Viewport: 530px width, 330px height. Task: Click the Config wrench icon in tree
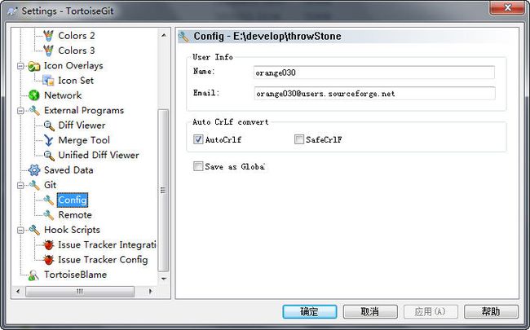48,200
